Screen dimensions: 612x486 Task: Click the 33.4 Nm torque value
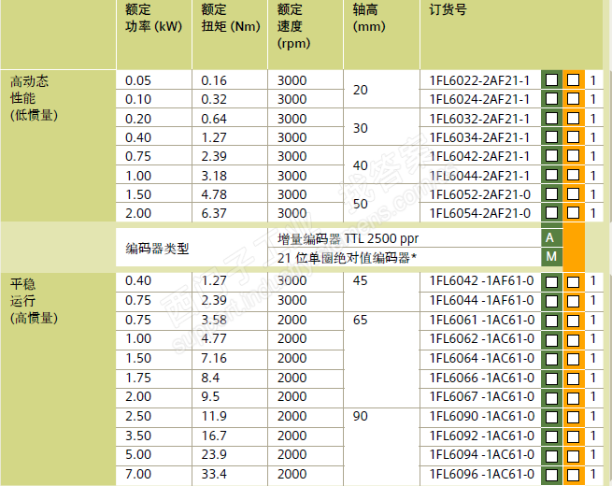pos(214,474)
